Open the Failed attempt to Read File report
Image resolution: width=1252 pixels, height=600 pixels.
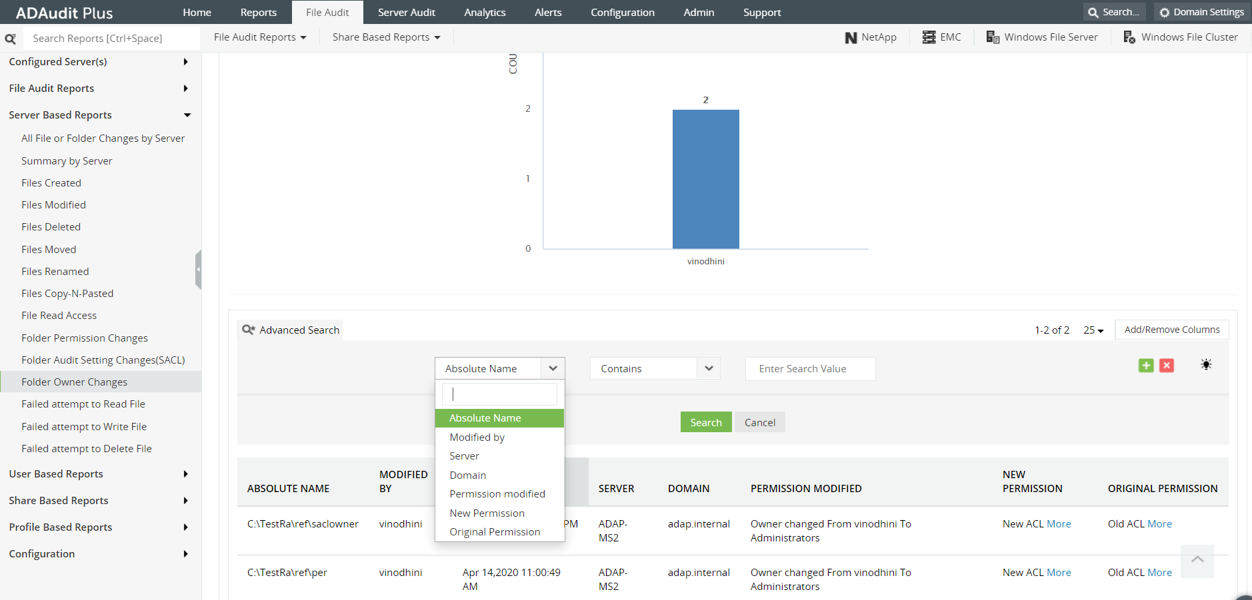click(83, 404)
